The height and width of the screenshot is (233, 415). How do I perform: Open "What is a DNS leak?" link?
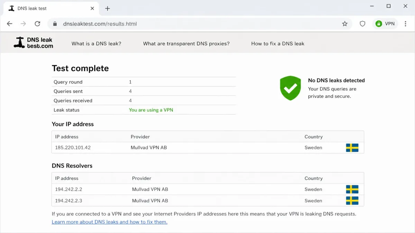[x=96, y=43]
